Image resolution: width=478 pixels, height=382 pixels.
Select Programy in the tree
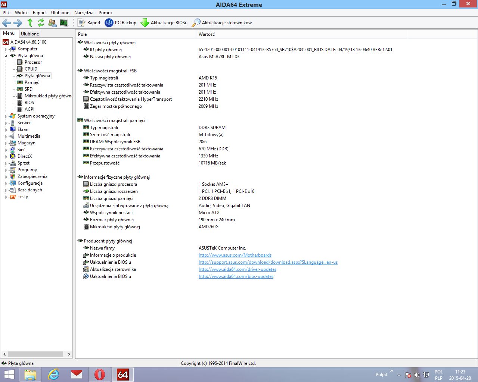coord(27,170)
